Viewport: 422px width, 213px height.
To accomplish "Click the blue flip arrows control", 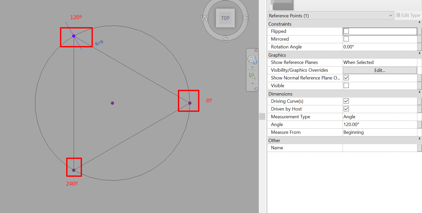I will pyautogui.click(x=99, y=43).
